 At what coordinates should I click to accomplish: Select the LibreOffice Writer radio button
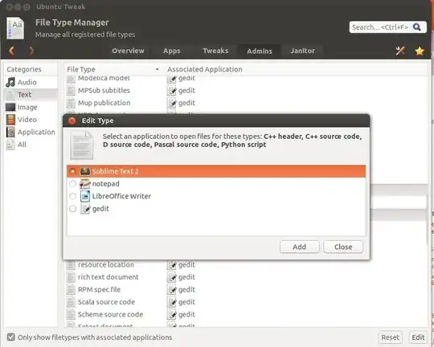[x=72, y=196]
